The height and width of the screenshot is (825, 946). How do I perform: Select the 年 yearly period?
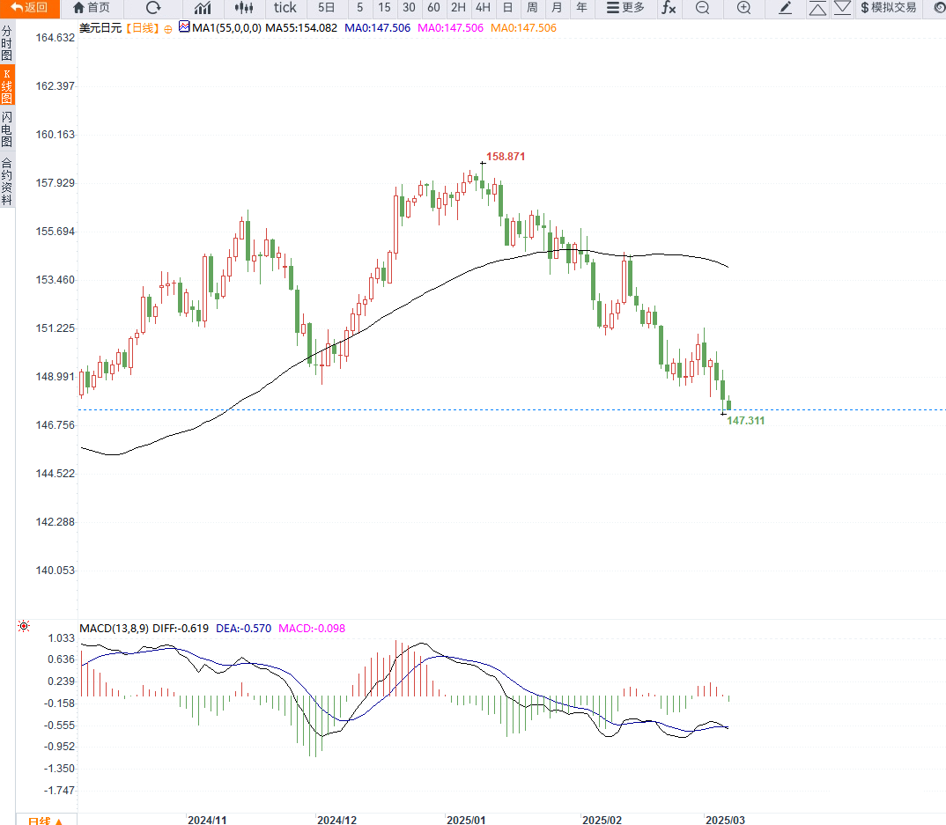pyautogui.click(x=581, y=8)
